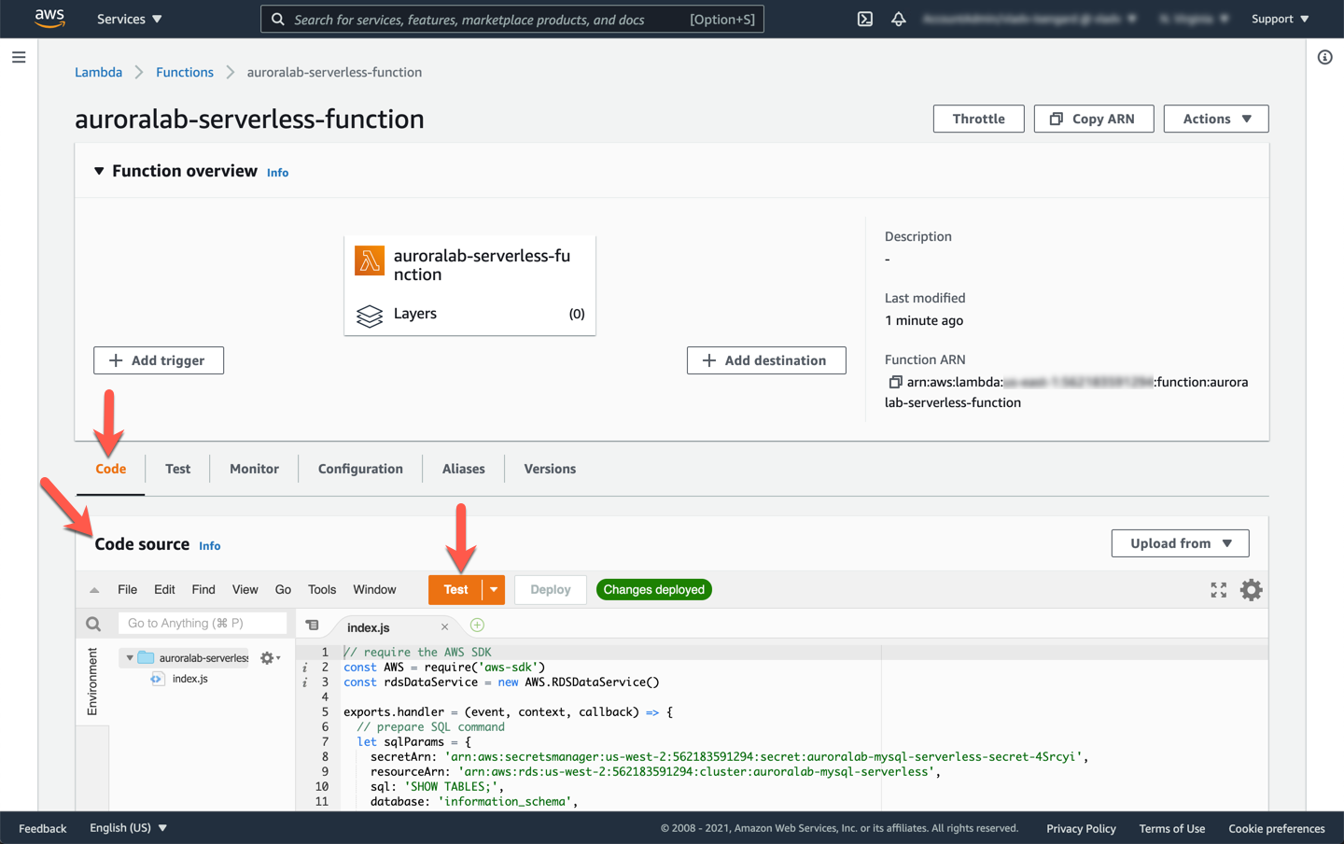
Task: Click the Throttle button
Action: (978, 119)
